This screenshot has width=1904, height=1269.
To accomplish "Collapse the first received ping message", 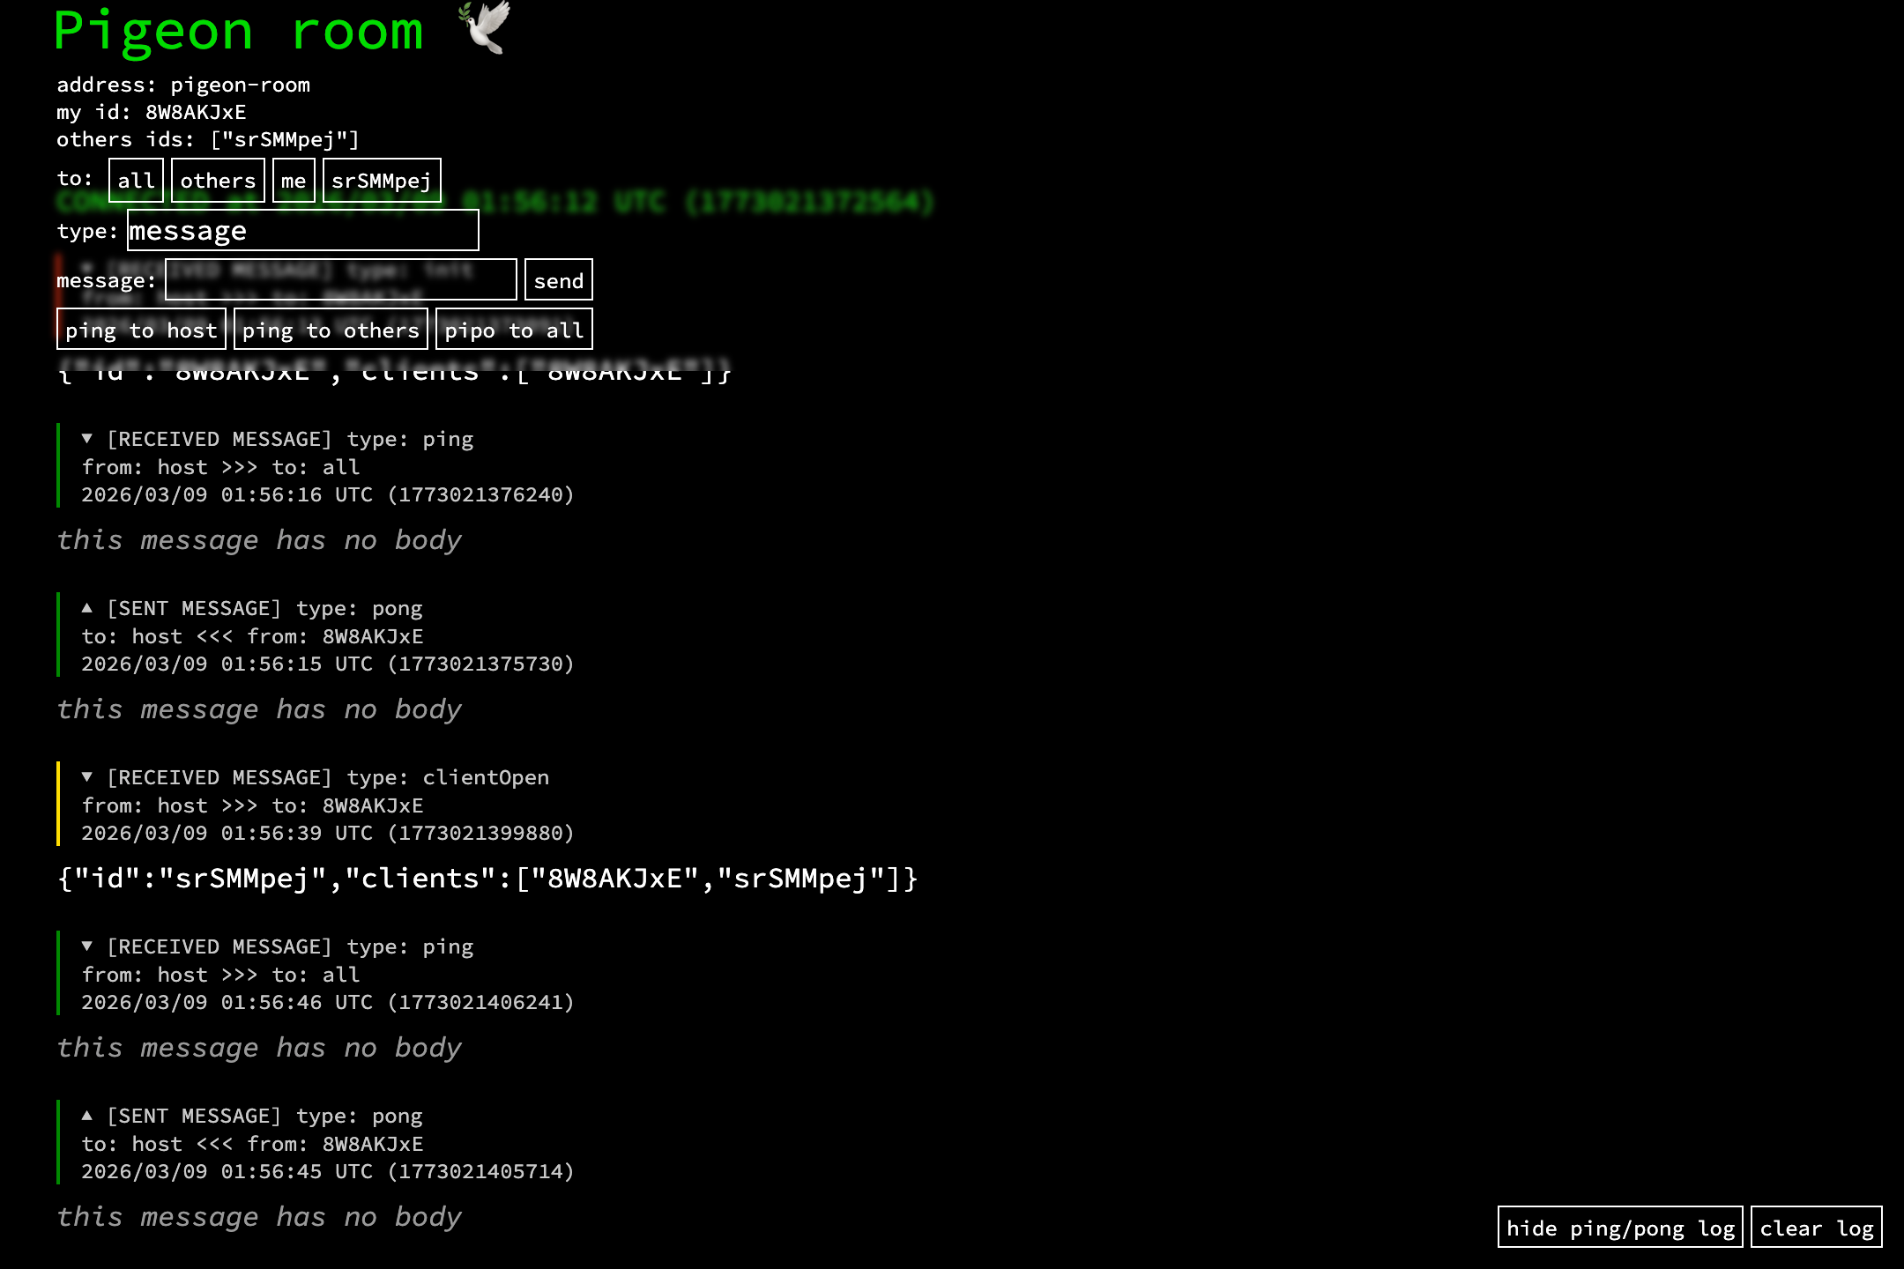I will (87, 438).
